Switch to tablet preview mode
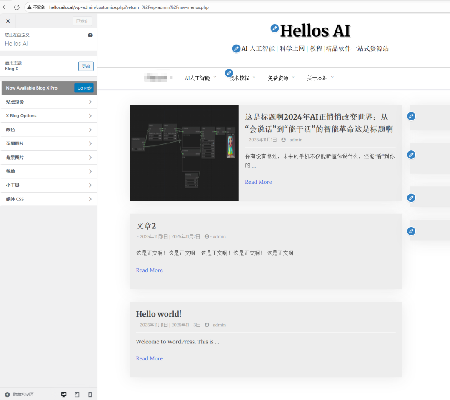Viewport: 450px width, 400px height. click(x=77, y=394)
